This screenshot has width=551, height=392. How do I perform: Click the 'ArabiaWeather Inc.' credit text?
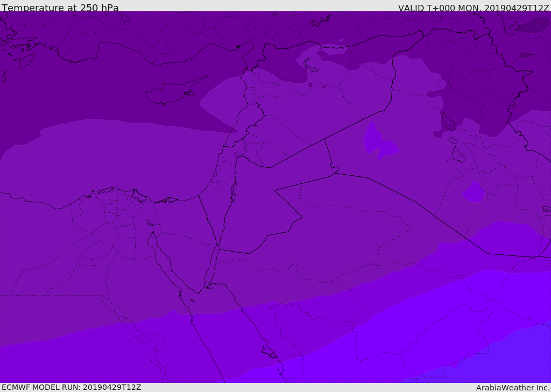(512, 388)
